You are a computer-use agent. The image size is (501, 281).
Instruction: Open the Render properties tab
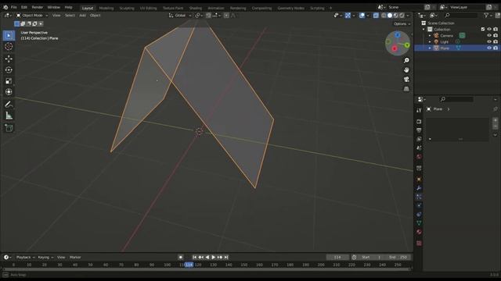(x=419, y=122)
